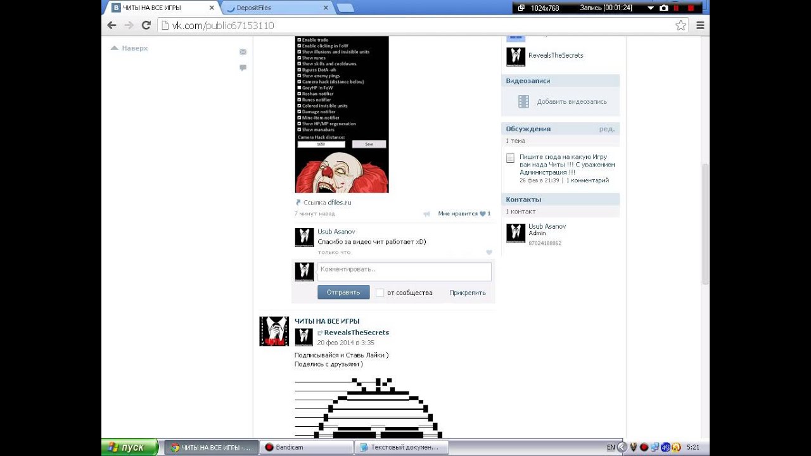Open a new browser tab
Viewport: 811px width, 456px height.
[345, 8]
